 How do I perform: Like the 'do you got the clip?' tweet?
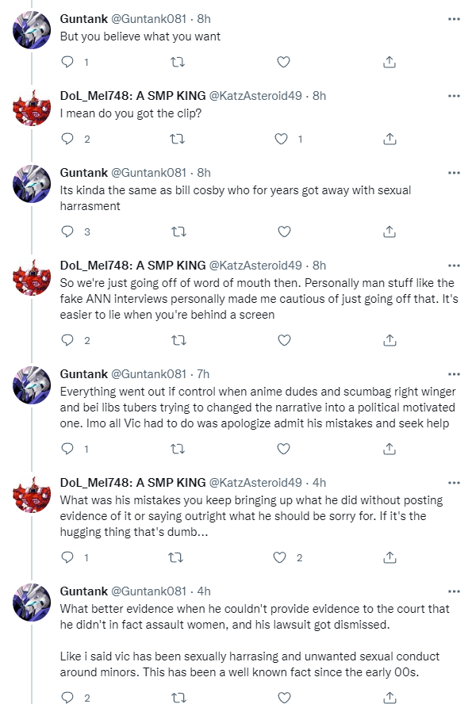pyautogui.click(x=281, y=139)
